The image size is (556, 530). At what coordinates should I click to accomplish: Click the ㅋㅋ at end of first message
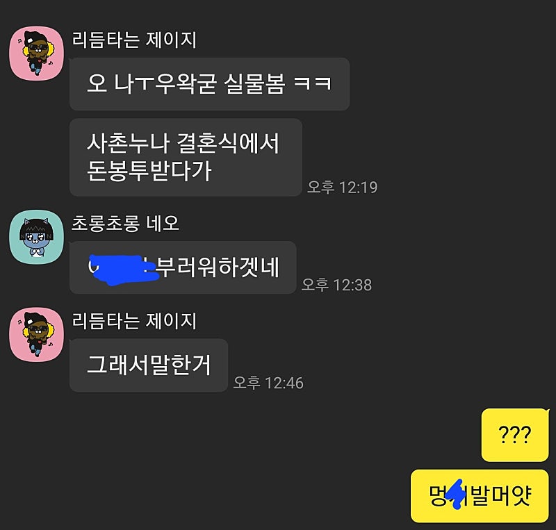point(313,83)
